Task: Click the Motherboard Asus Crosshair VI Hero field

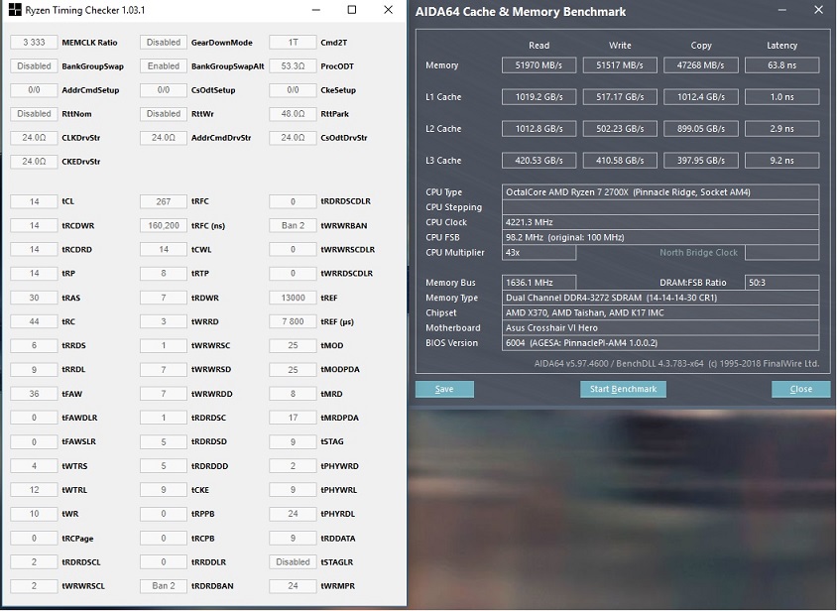Action: point(660,327)
